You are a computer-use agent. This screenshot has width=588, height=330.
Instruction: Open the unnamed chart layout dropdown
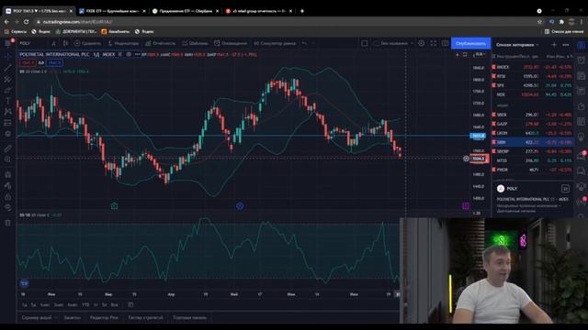[393, 43]
